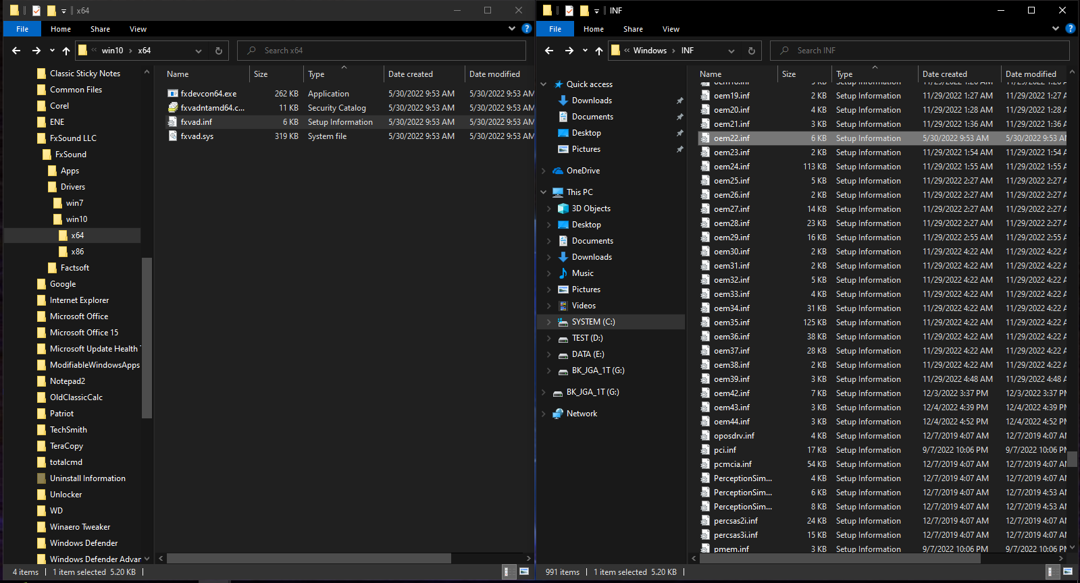Open the win7 folder in the tree
Image resolution: width=1080 pixels, height=583 pixels.
coord(74,203)
